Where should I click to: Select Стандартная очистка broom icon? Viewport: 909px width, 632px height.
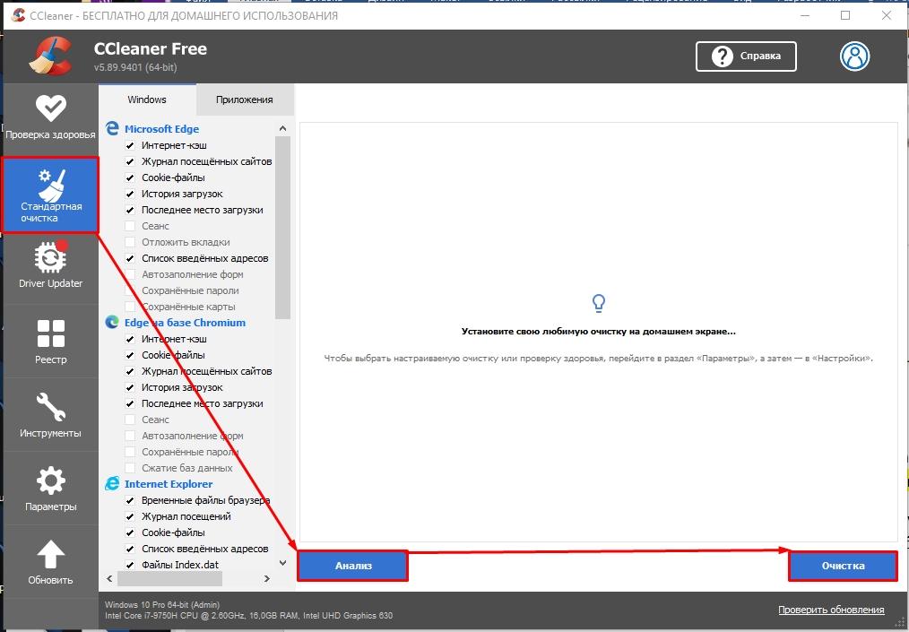click(x=51, y=185)
